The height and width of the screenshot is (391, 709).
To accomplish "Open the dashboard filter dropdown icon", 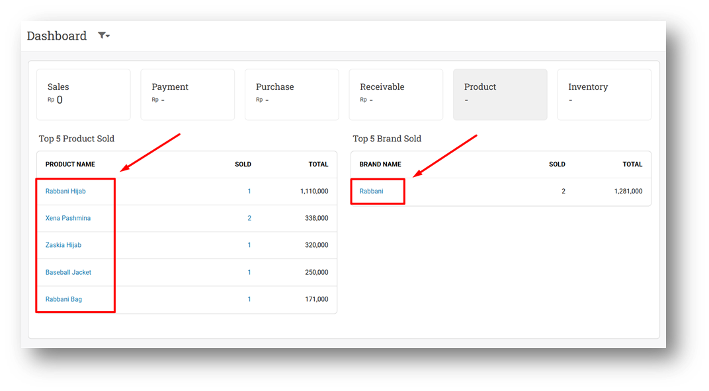I will point(104,36).
